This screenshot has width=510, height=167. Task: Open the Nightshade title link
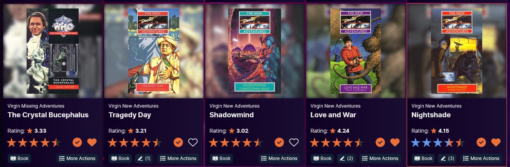431,115
